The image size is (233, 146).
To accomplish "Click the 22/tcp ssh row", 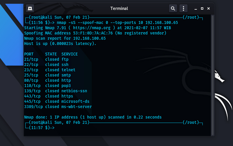I will pos(46,65).
